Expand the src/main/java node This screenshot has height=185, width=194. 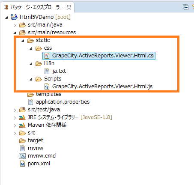point(15,25)
